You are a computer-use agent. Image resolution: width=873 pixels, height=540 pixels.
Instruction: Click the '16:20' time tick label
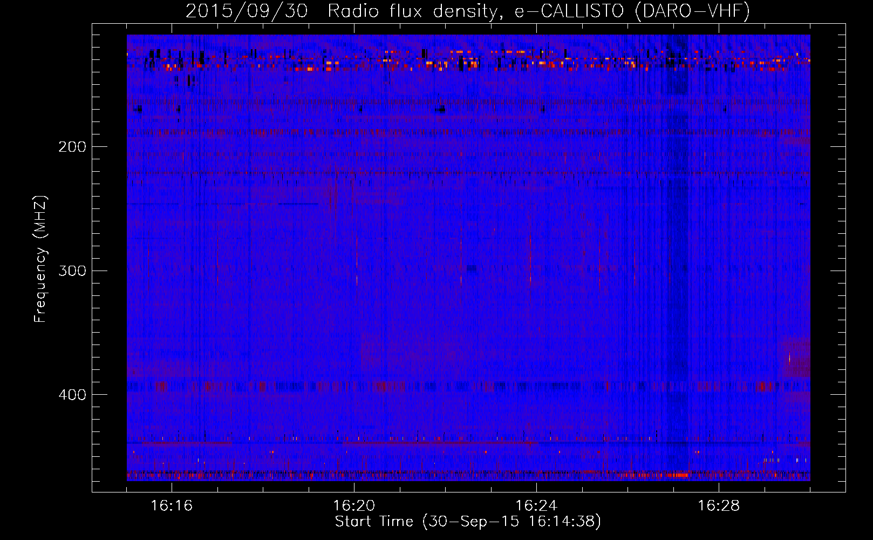click(354, 505)
